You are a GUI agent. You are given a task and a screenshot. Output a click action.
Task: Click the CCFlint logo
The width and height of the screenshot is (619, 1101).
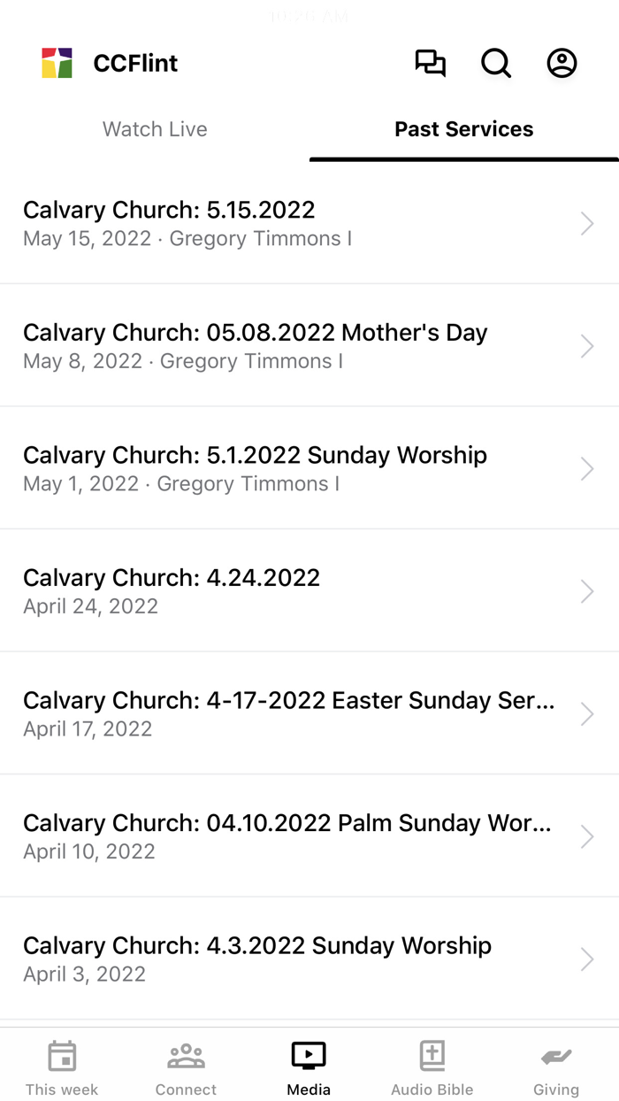(56, 63)
